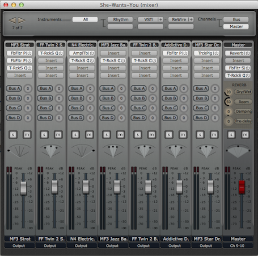Toggle power icon on MF3 Strat T-RckS insert
This screenshot has width=258, height=256.
click(29, 68)
